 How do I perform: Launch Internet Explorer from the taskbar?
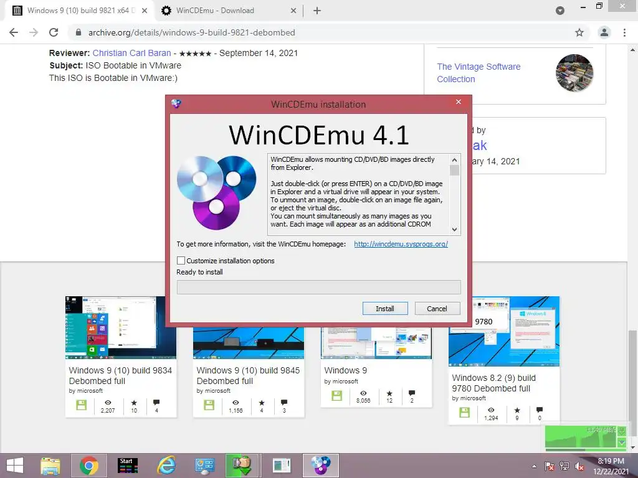pos(166,466)
